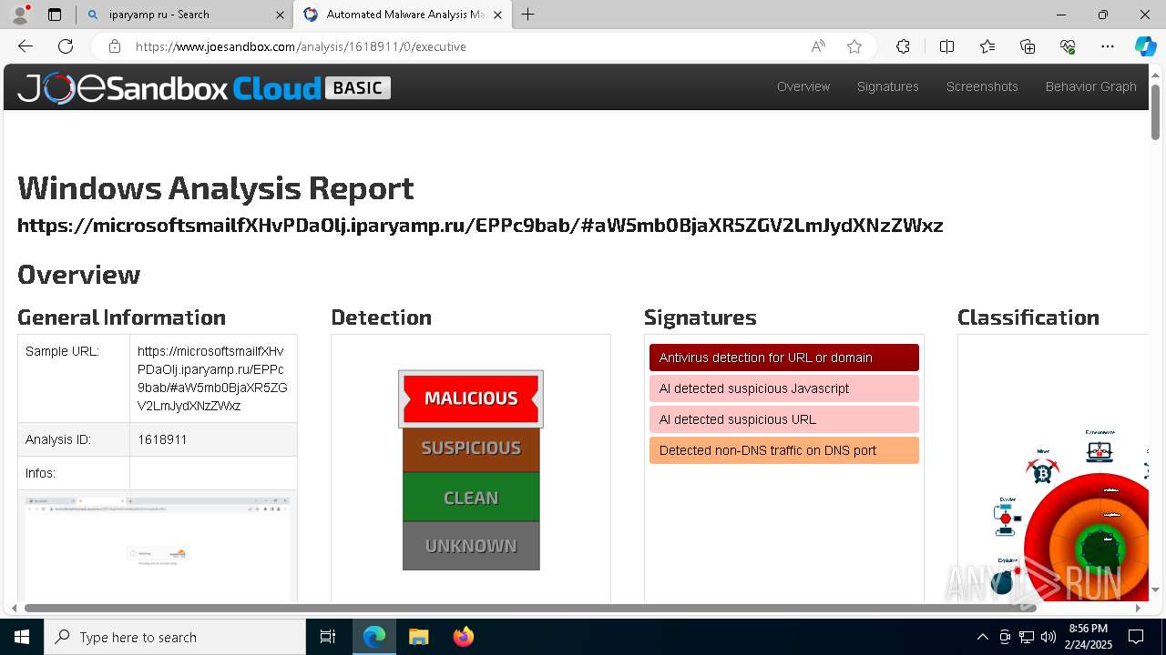Click the MALICIOUS detection level
1166x655 pixels.
(x=471, y=398)
